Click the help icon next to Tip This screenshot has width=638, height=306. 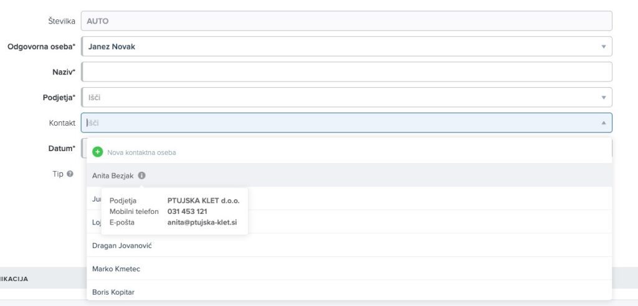click(x=70, y=174)
